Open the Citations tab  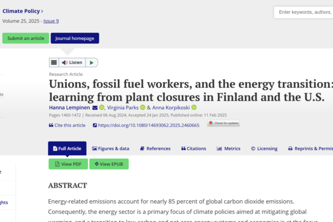click(194, 149)
